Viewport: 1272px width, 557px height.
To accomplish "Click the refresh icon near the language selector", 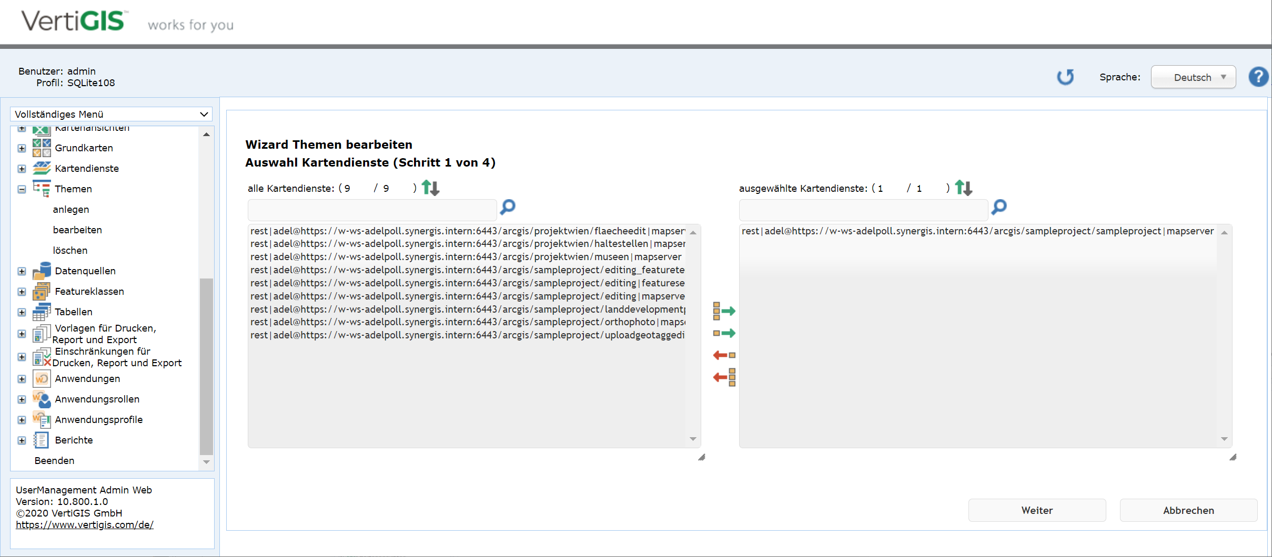I will 1065,77.
